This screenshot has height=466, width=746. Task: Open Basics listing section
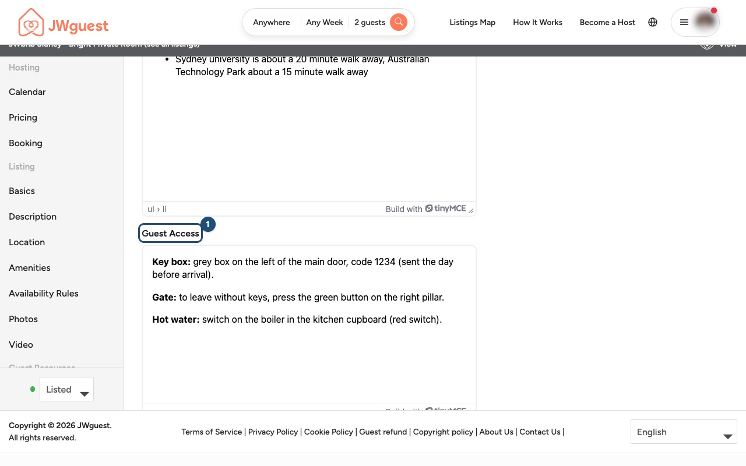pos(22,191)
